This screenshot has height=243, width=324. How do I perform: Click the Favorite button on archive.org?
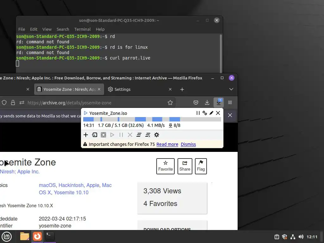(x=165, y=166)
